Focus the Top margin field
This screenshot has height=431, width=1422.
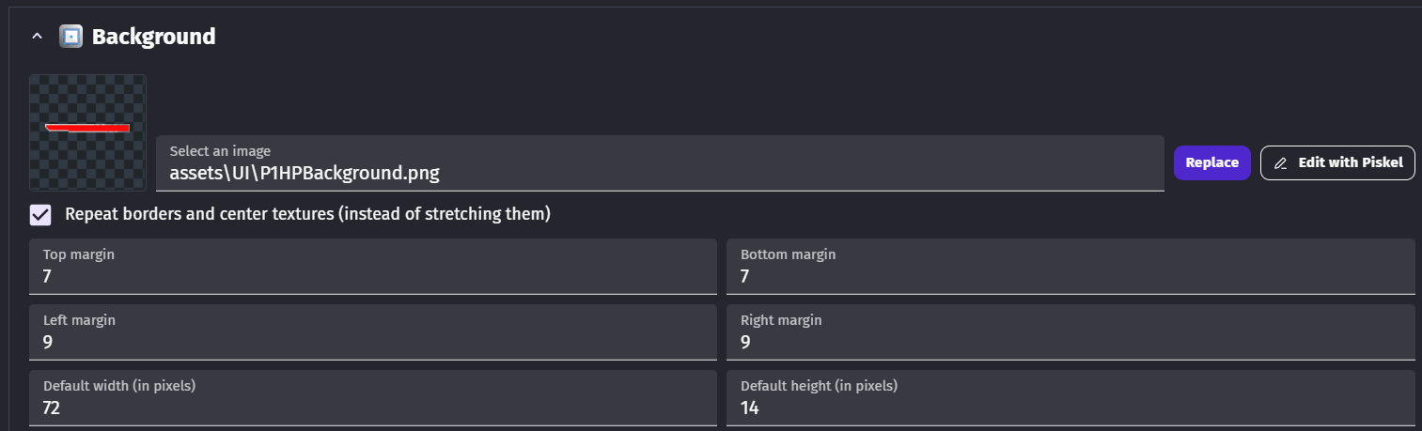373,267
